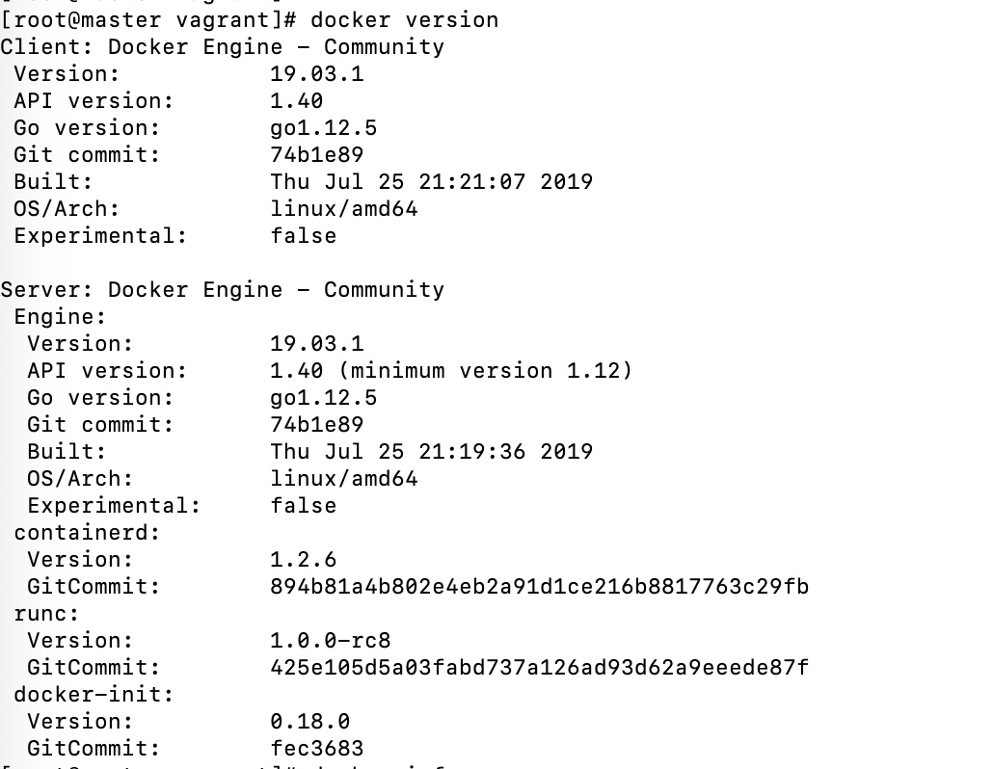Click the "Engine:" section label
Viewport: 993px width, 769px height.
tap(60, 316)
